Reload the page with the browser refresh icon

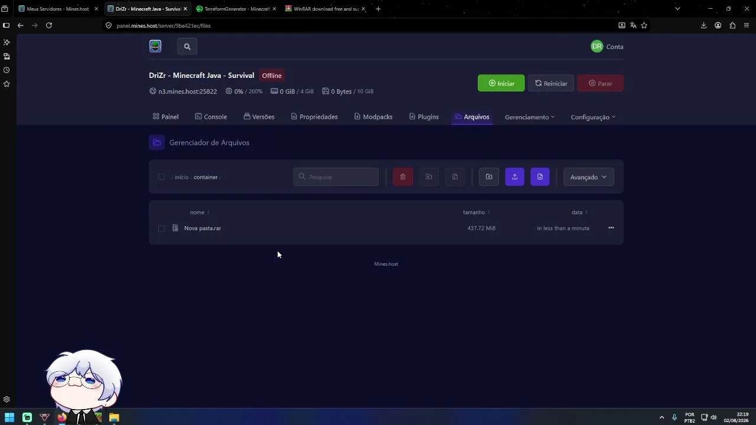pyautogui.click(x=49, y=25)
